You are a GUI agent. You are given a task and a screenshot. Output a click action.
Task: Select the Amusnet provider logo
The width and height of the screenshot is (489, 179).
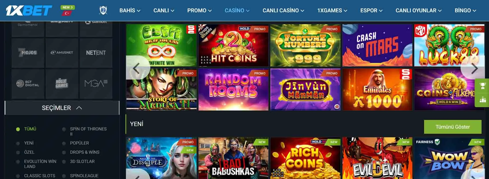62,53
